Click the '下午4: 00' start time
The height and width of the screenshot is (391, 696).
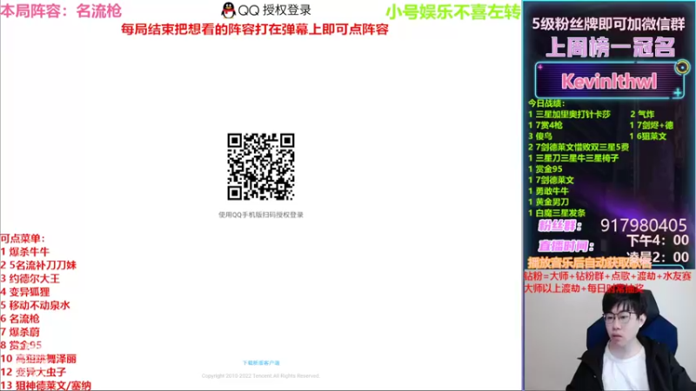point(658,241)
